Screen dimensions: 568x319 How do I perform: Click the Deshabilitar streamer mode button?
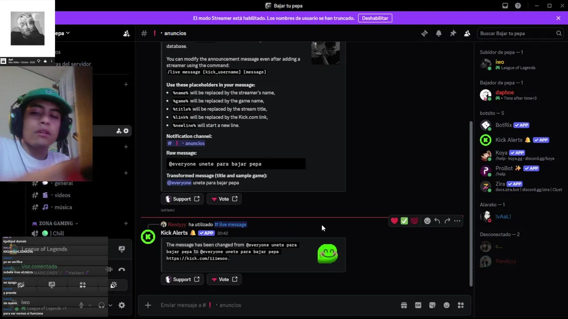point(375,18)
